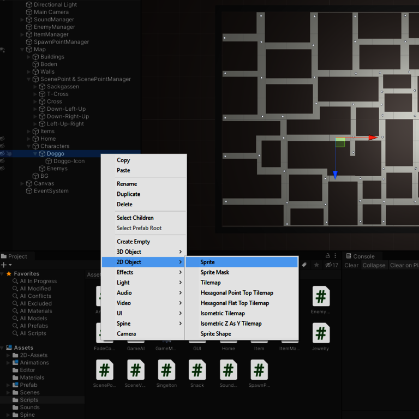
Task: Open the 3D Object submenu
Action: (x=144, y=252)
